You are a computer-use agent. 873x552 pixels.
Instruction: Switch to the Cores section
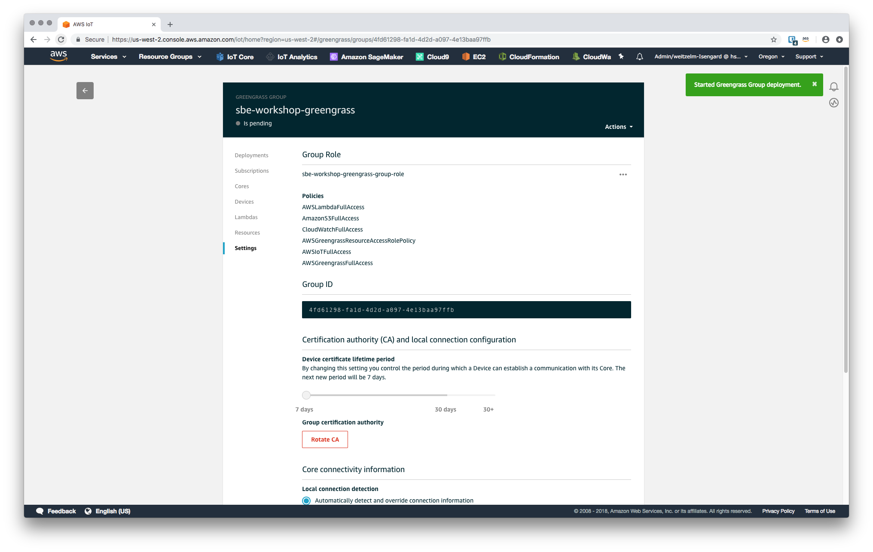242,186
